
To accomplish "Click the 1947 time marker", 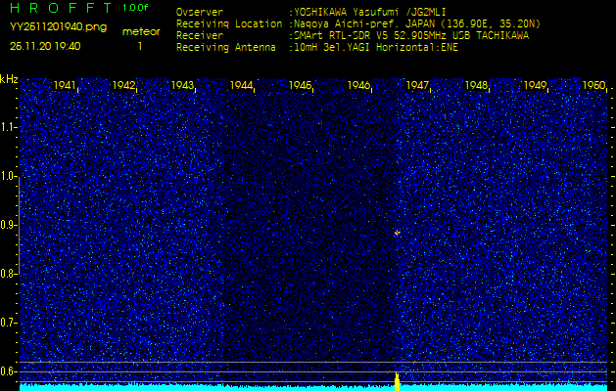I will [x=418, y=86].
